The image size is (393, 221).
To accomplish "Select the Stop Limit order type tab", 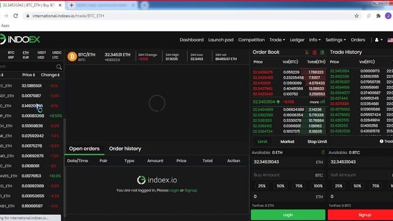I will pos(317,142).
